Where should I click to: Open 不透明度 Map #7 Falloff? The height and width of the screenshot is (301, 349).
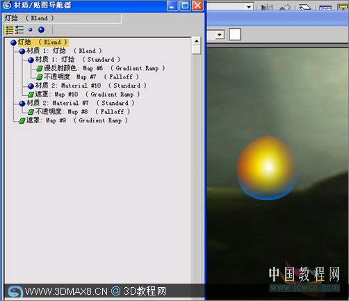91,77
